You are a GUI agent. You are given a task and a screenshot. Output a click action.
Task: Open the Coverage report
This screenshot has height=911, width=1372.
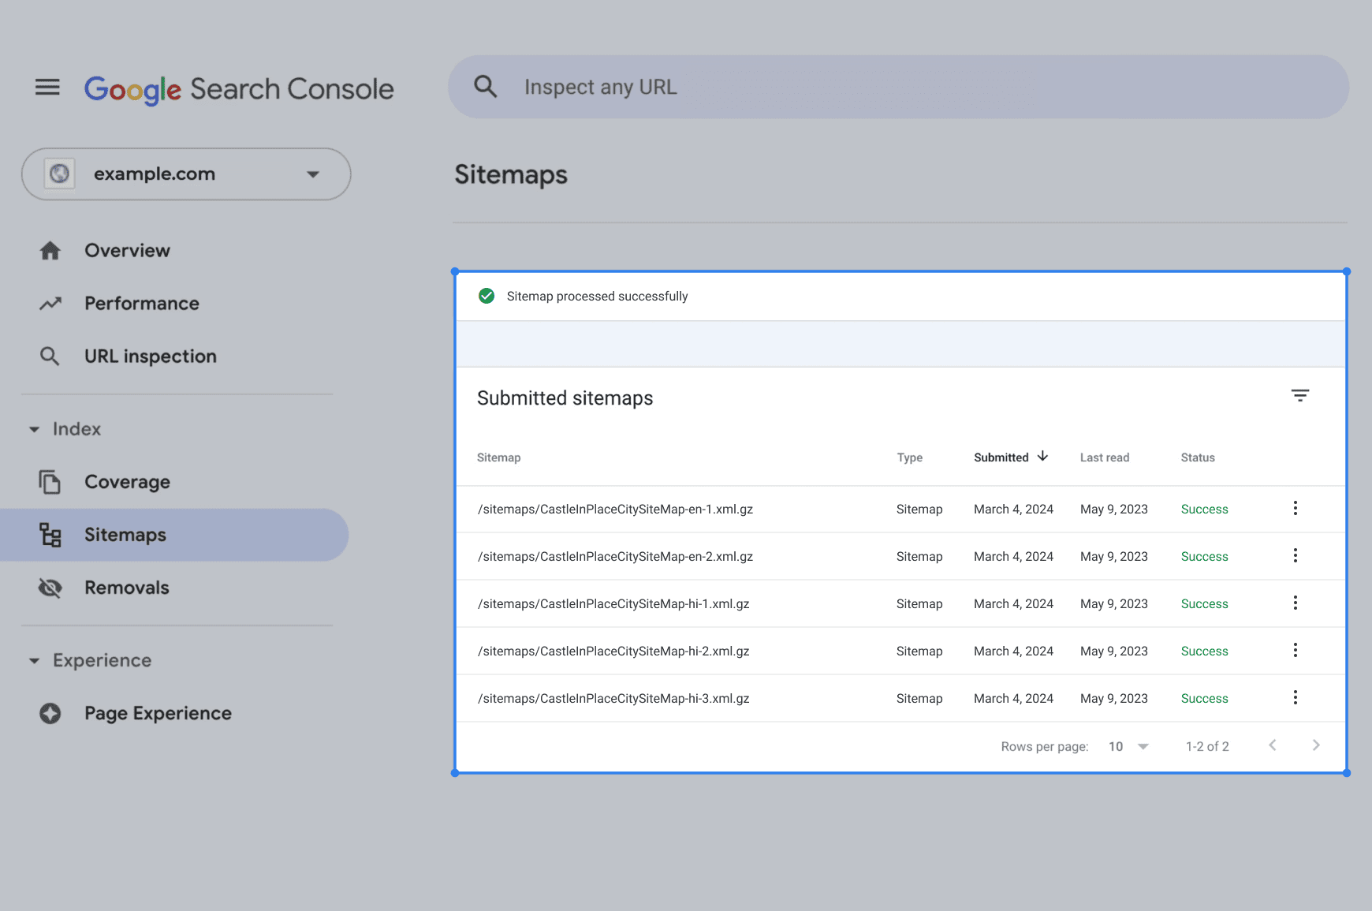pyautogui.click(x=127, y=482)
